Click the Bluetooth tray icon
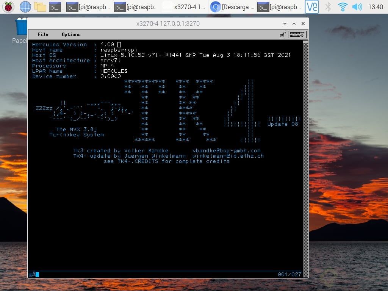The height and width of the screenshot is (291, 388). (327, 6)
